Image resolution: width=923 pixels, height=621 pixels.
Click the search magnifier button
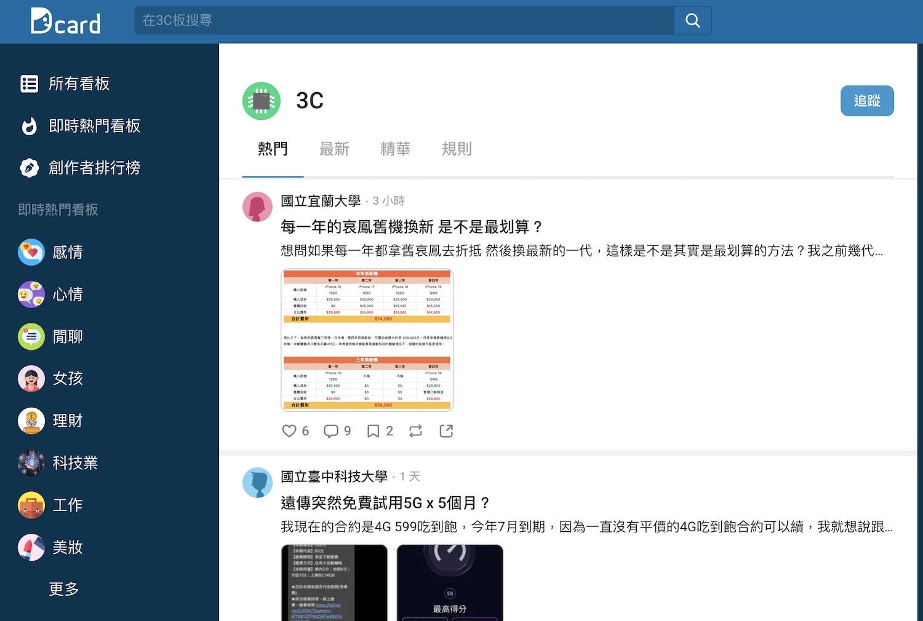(x=693, y=20)
